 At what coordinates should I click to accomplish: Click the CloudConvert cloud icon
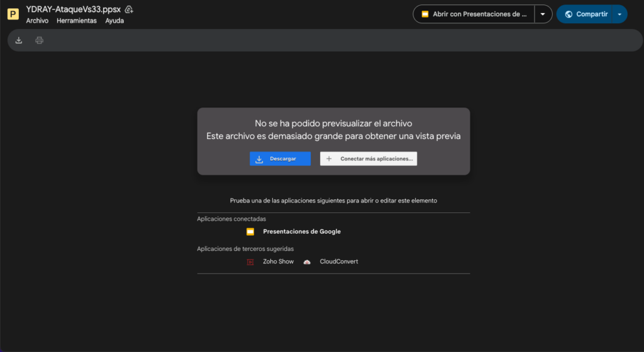tap(307, 261)
